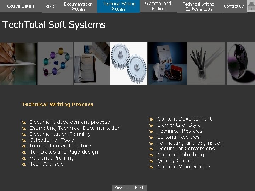Select the hand writing with pen thumbnail
Viewport: 255px width, 191px height.
18,64
